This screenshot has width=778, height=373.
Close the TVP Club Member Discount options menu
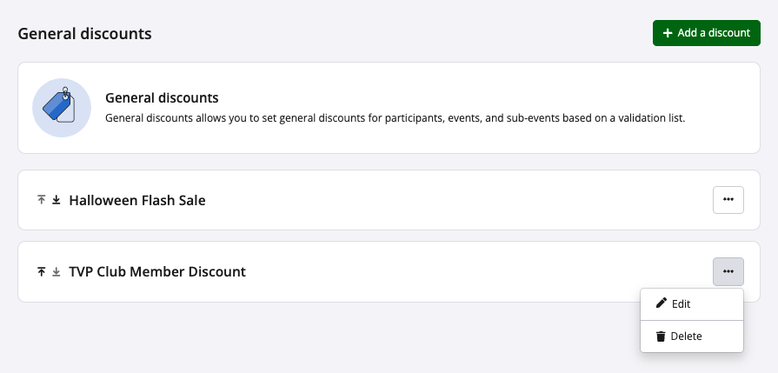[728, 271]
